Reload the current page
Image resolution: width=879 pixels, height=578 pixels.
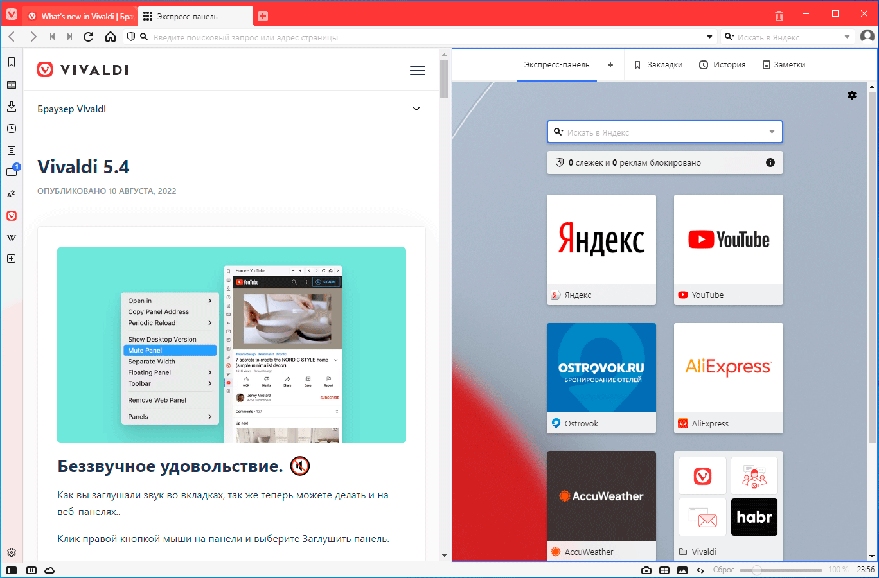tap(89, 37)
